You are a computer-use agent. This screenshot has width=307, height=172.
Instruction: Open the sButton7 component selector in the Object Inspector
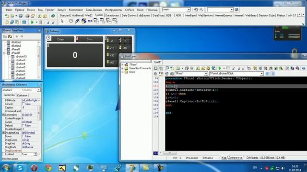[38, 90]
